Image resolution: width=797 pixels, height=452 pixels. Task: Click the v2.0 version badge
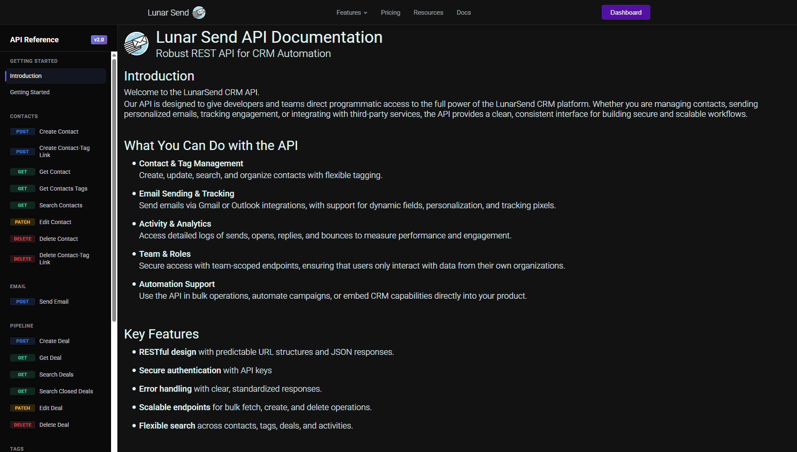[99, 40]
